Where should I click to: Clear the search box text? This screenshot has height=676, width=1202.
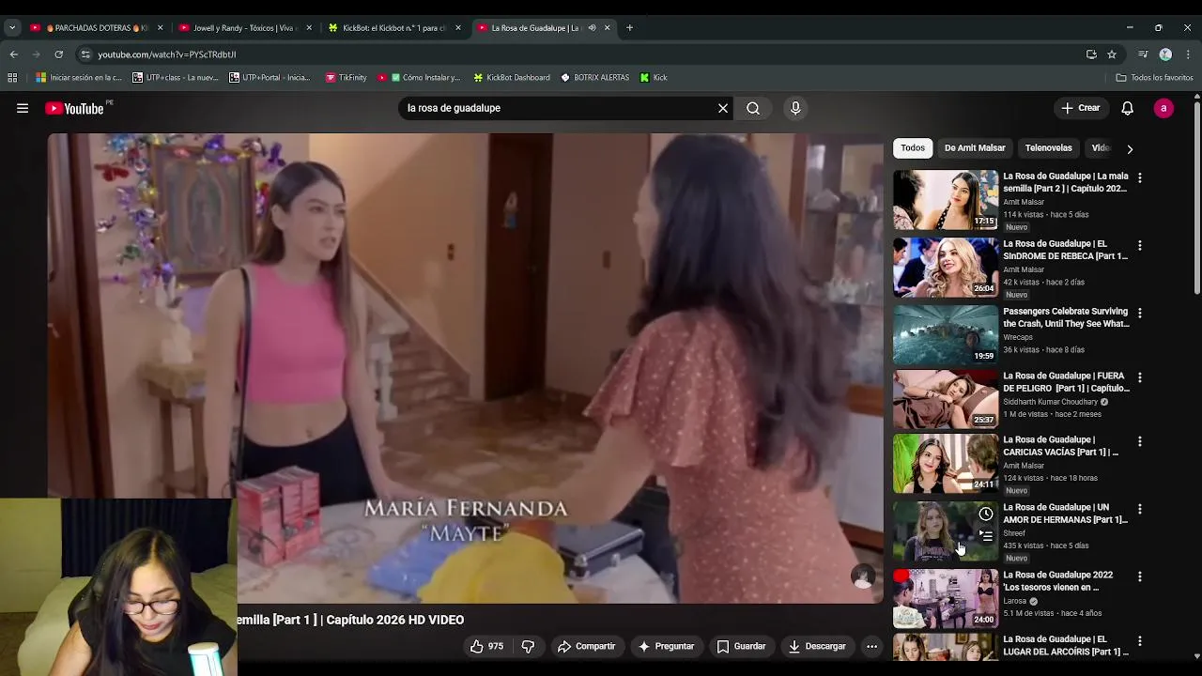(722, 108)
